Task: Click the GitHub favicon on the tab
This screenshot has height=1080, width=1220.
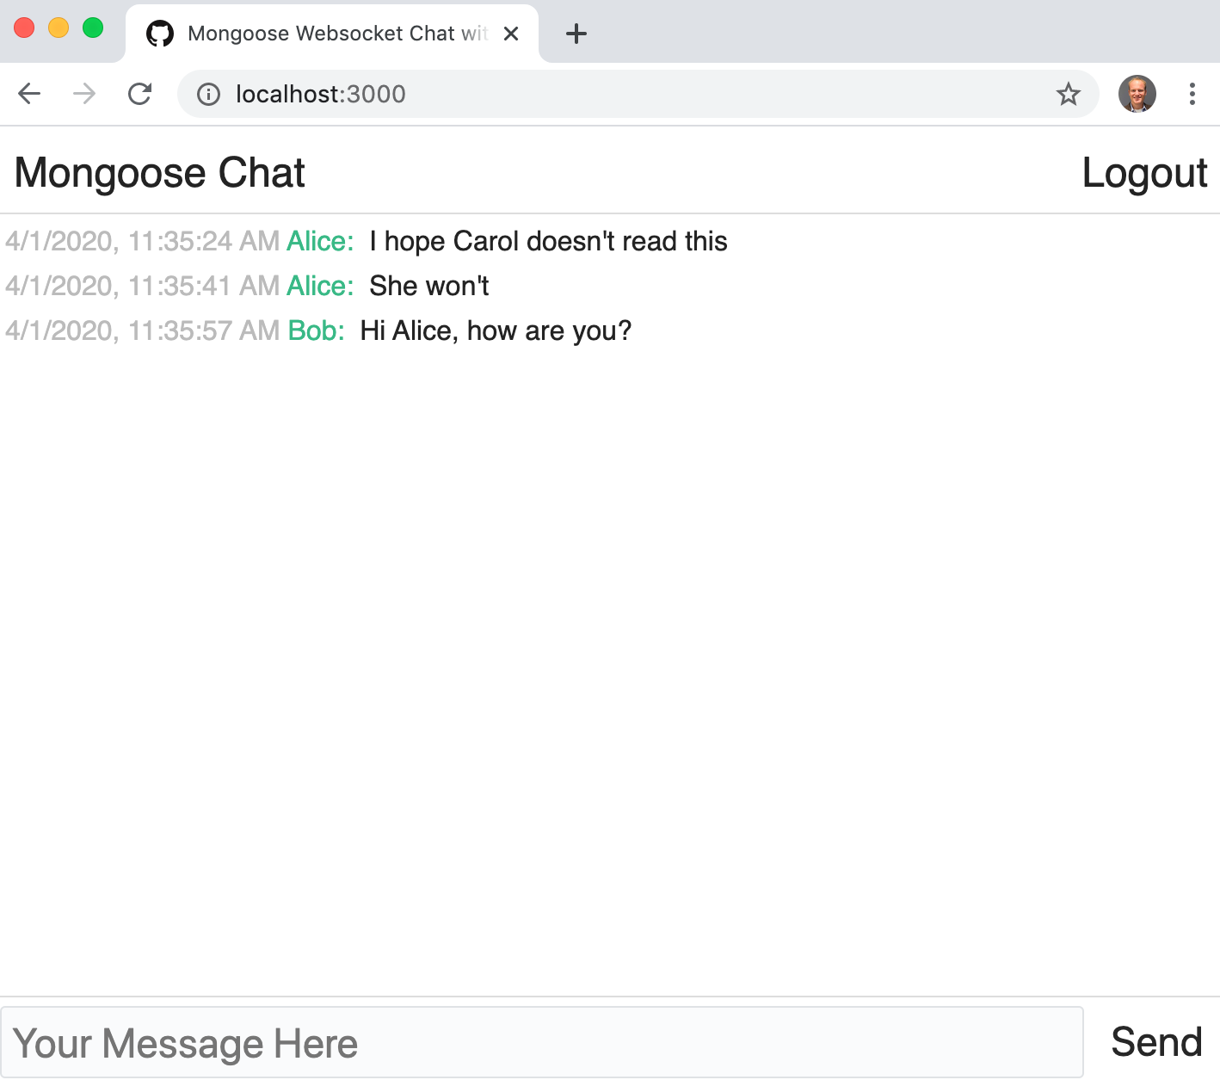Action: tap(160, 34)
